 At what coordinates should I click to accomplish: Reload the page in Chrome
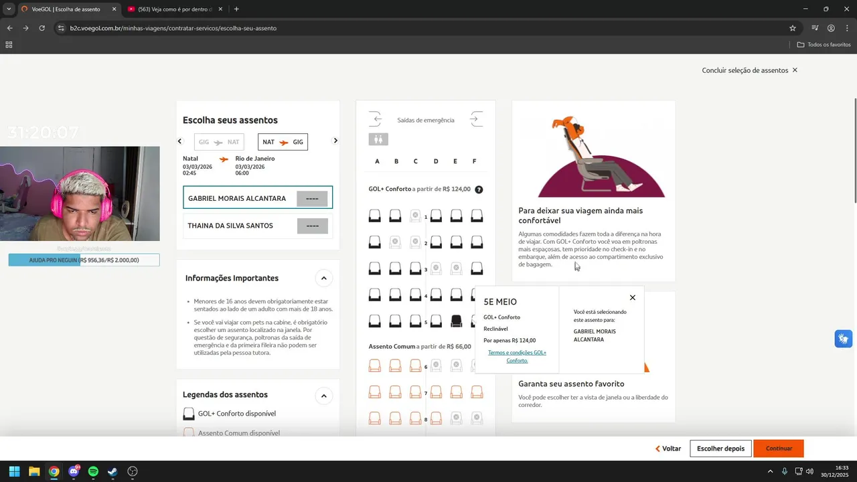(42, 28)
